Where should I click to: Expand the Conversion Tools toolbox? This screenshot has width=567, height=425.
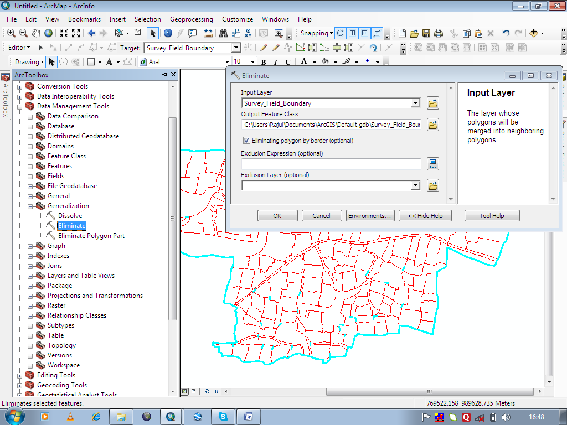point(19,87)
